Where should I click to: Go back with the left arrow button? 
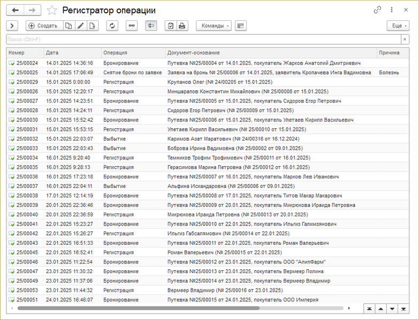[15, 10]
